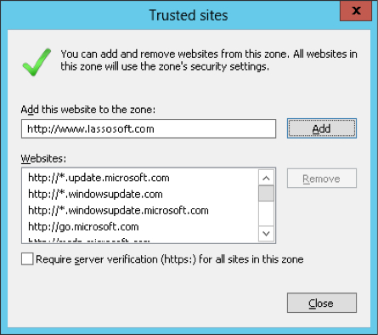
Task: Click the 'Require server verification (https:)' label text
Action: coord(170,259)
